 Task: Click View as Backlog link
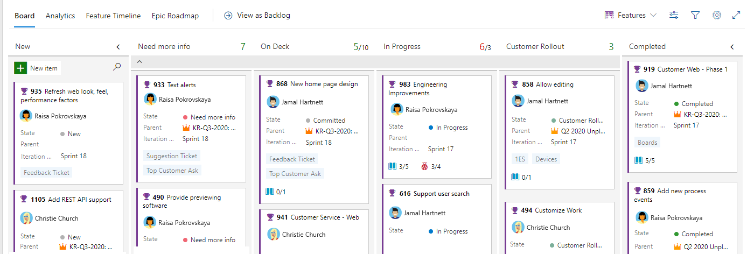click(x=257, y=15)
